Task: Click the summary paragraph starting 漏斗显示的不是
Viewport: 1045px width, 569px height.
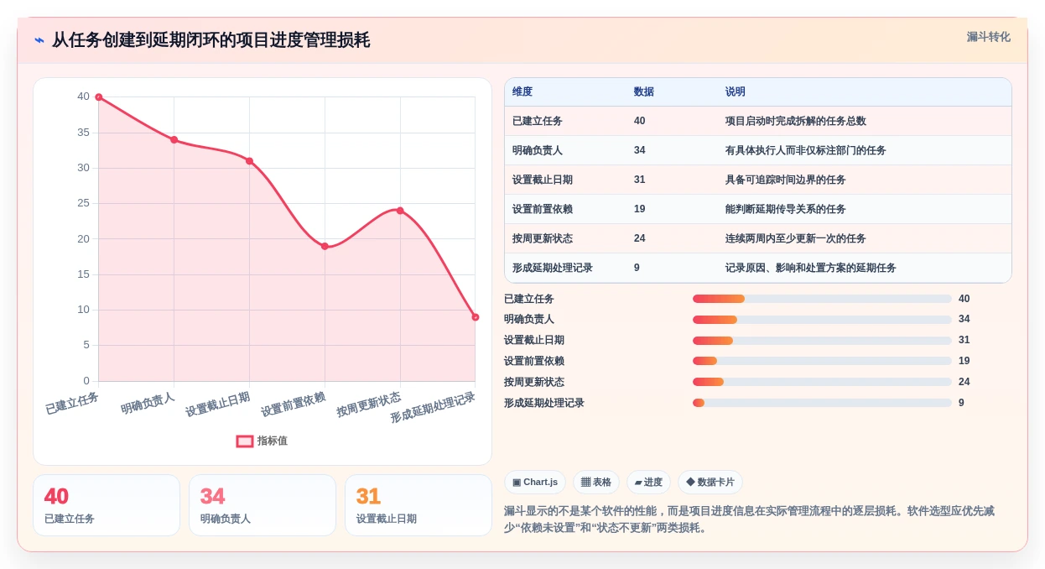Action: coord(749,519)
